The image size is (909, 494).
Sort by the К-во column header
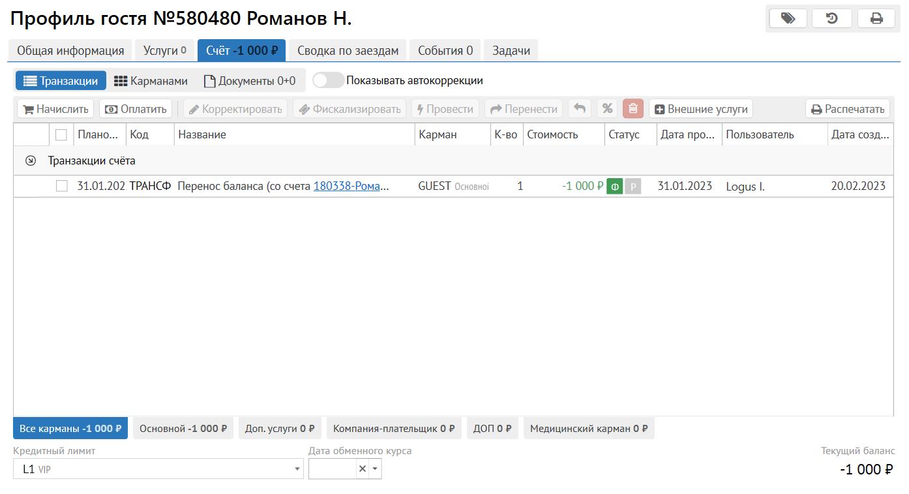tap(507, 135)
